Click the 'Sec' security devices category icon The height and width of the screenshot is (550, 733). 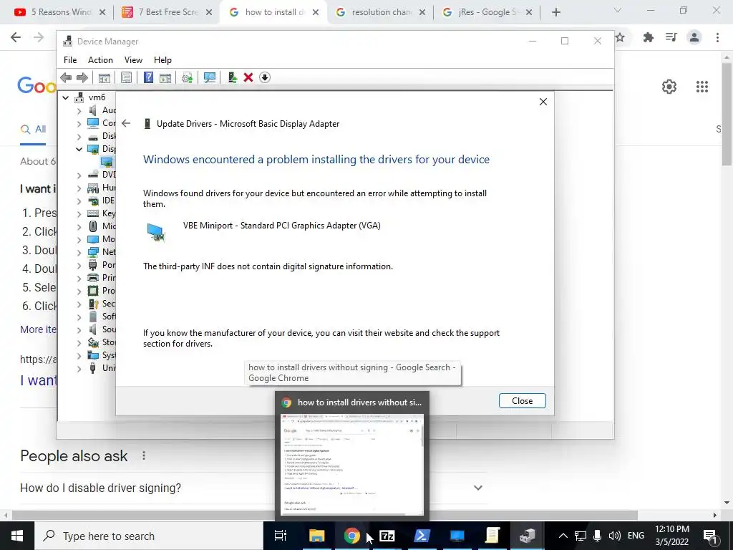point(93,304)
